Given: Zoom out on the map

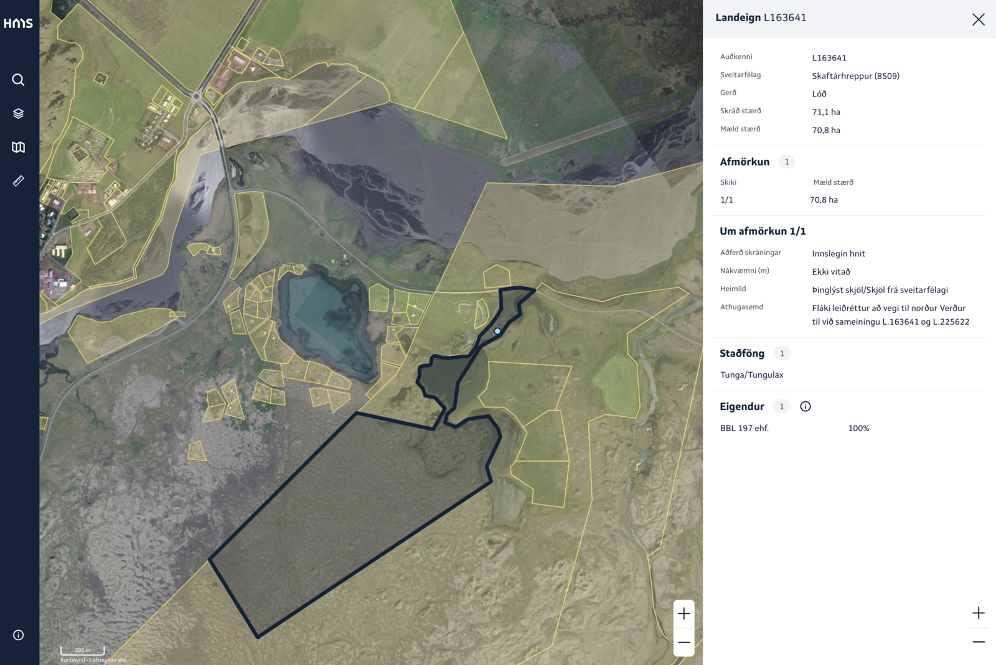Looking at the screenshot, I should click(684, 643).
